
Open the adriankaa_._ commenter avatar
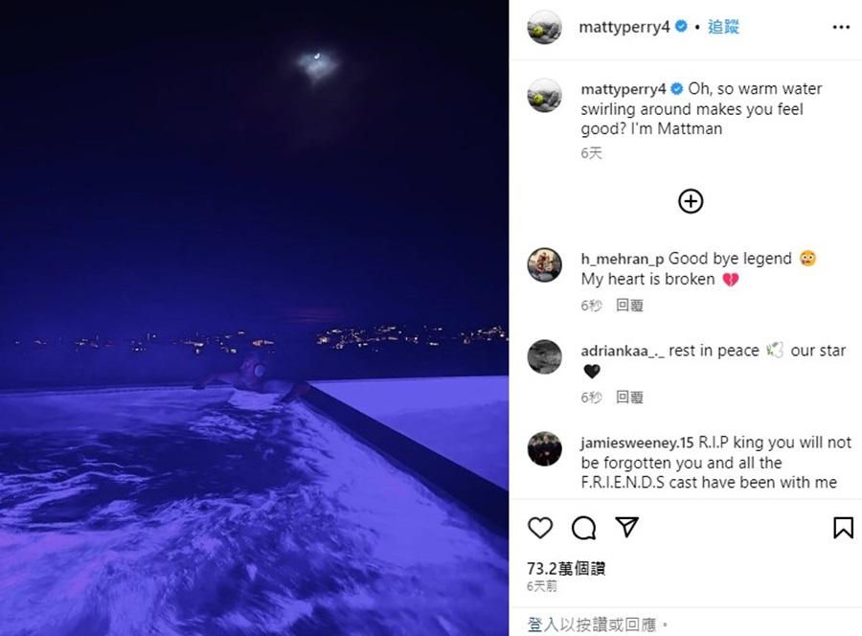(544, 356)
